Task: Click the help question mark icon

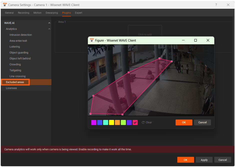Action: pyautogui.click(x=216, y=5)
